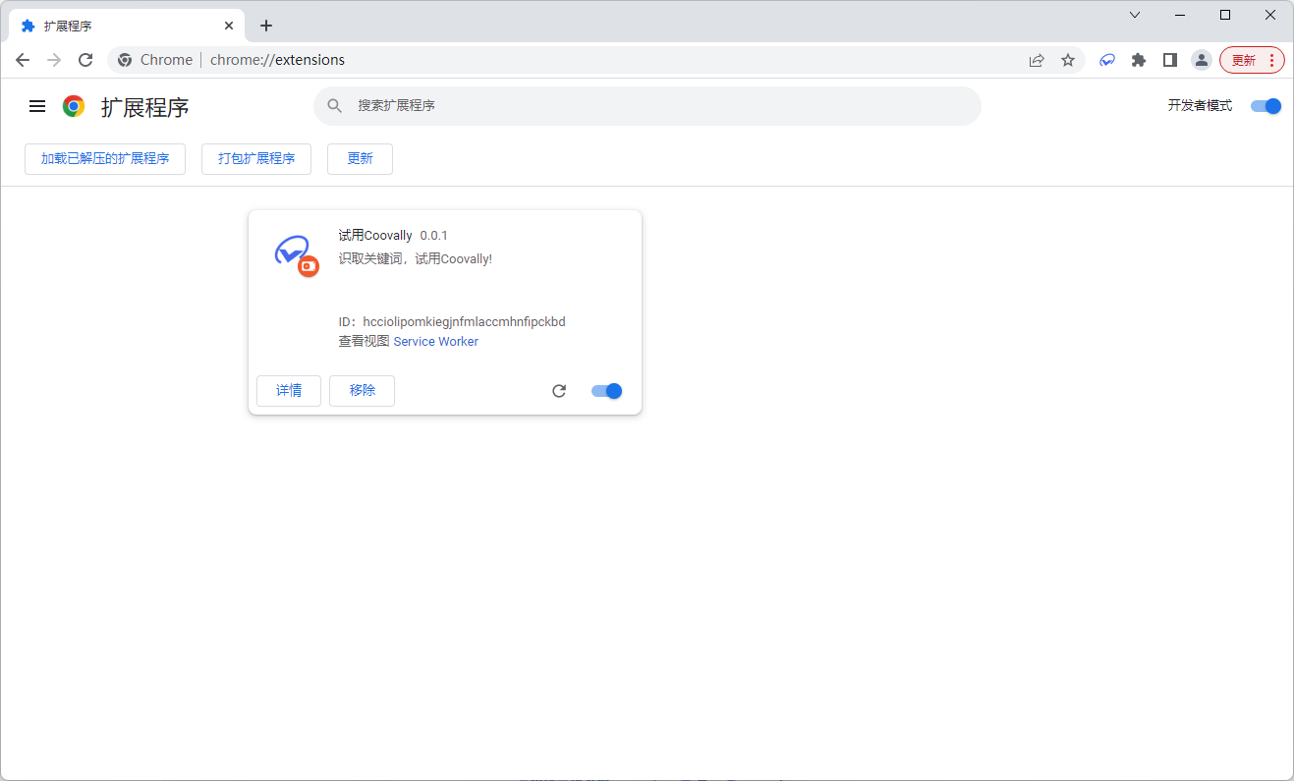Open 详情 for 试用Coovally extension
The height and width of the screenshot is (781, 1294).
[x=289, y=390]
